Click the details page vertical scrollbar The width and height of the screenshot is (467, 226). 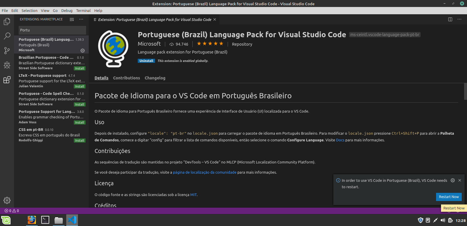[x=465, y=91]
